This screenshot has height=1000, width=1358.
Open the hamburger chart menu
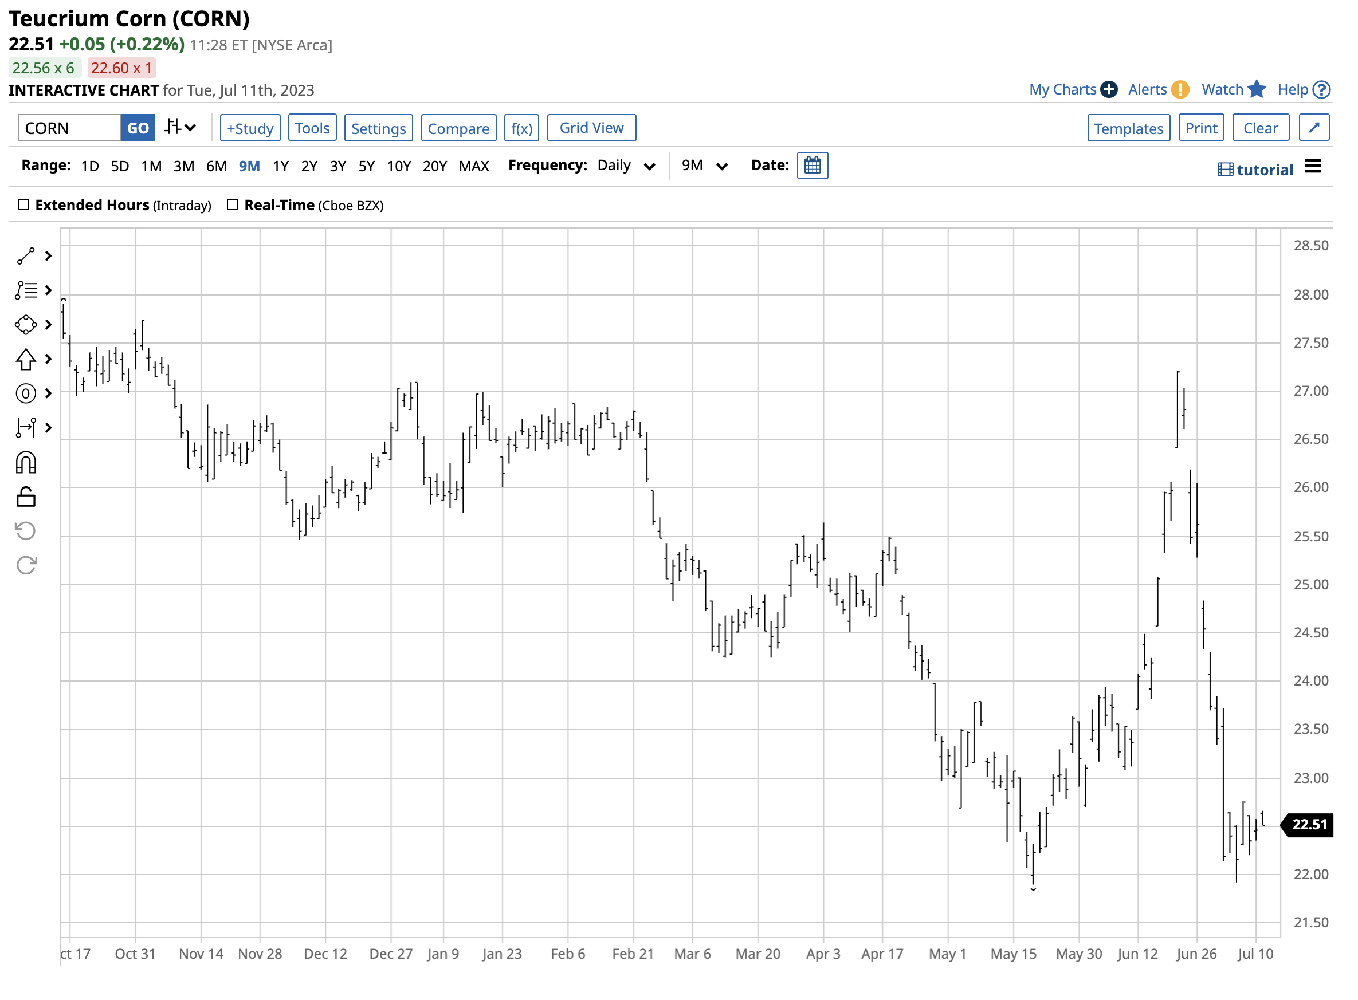(1313, 167)
